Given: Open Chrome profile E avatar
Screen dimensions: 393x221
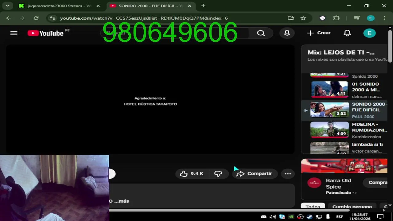Looking at the screenshot, I should pyautogui.click(x=371, y=18).
